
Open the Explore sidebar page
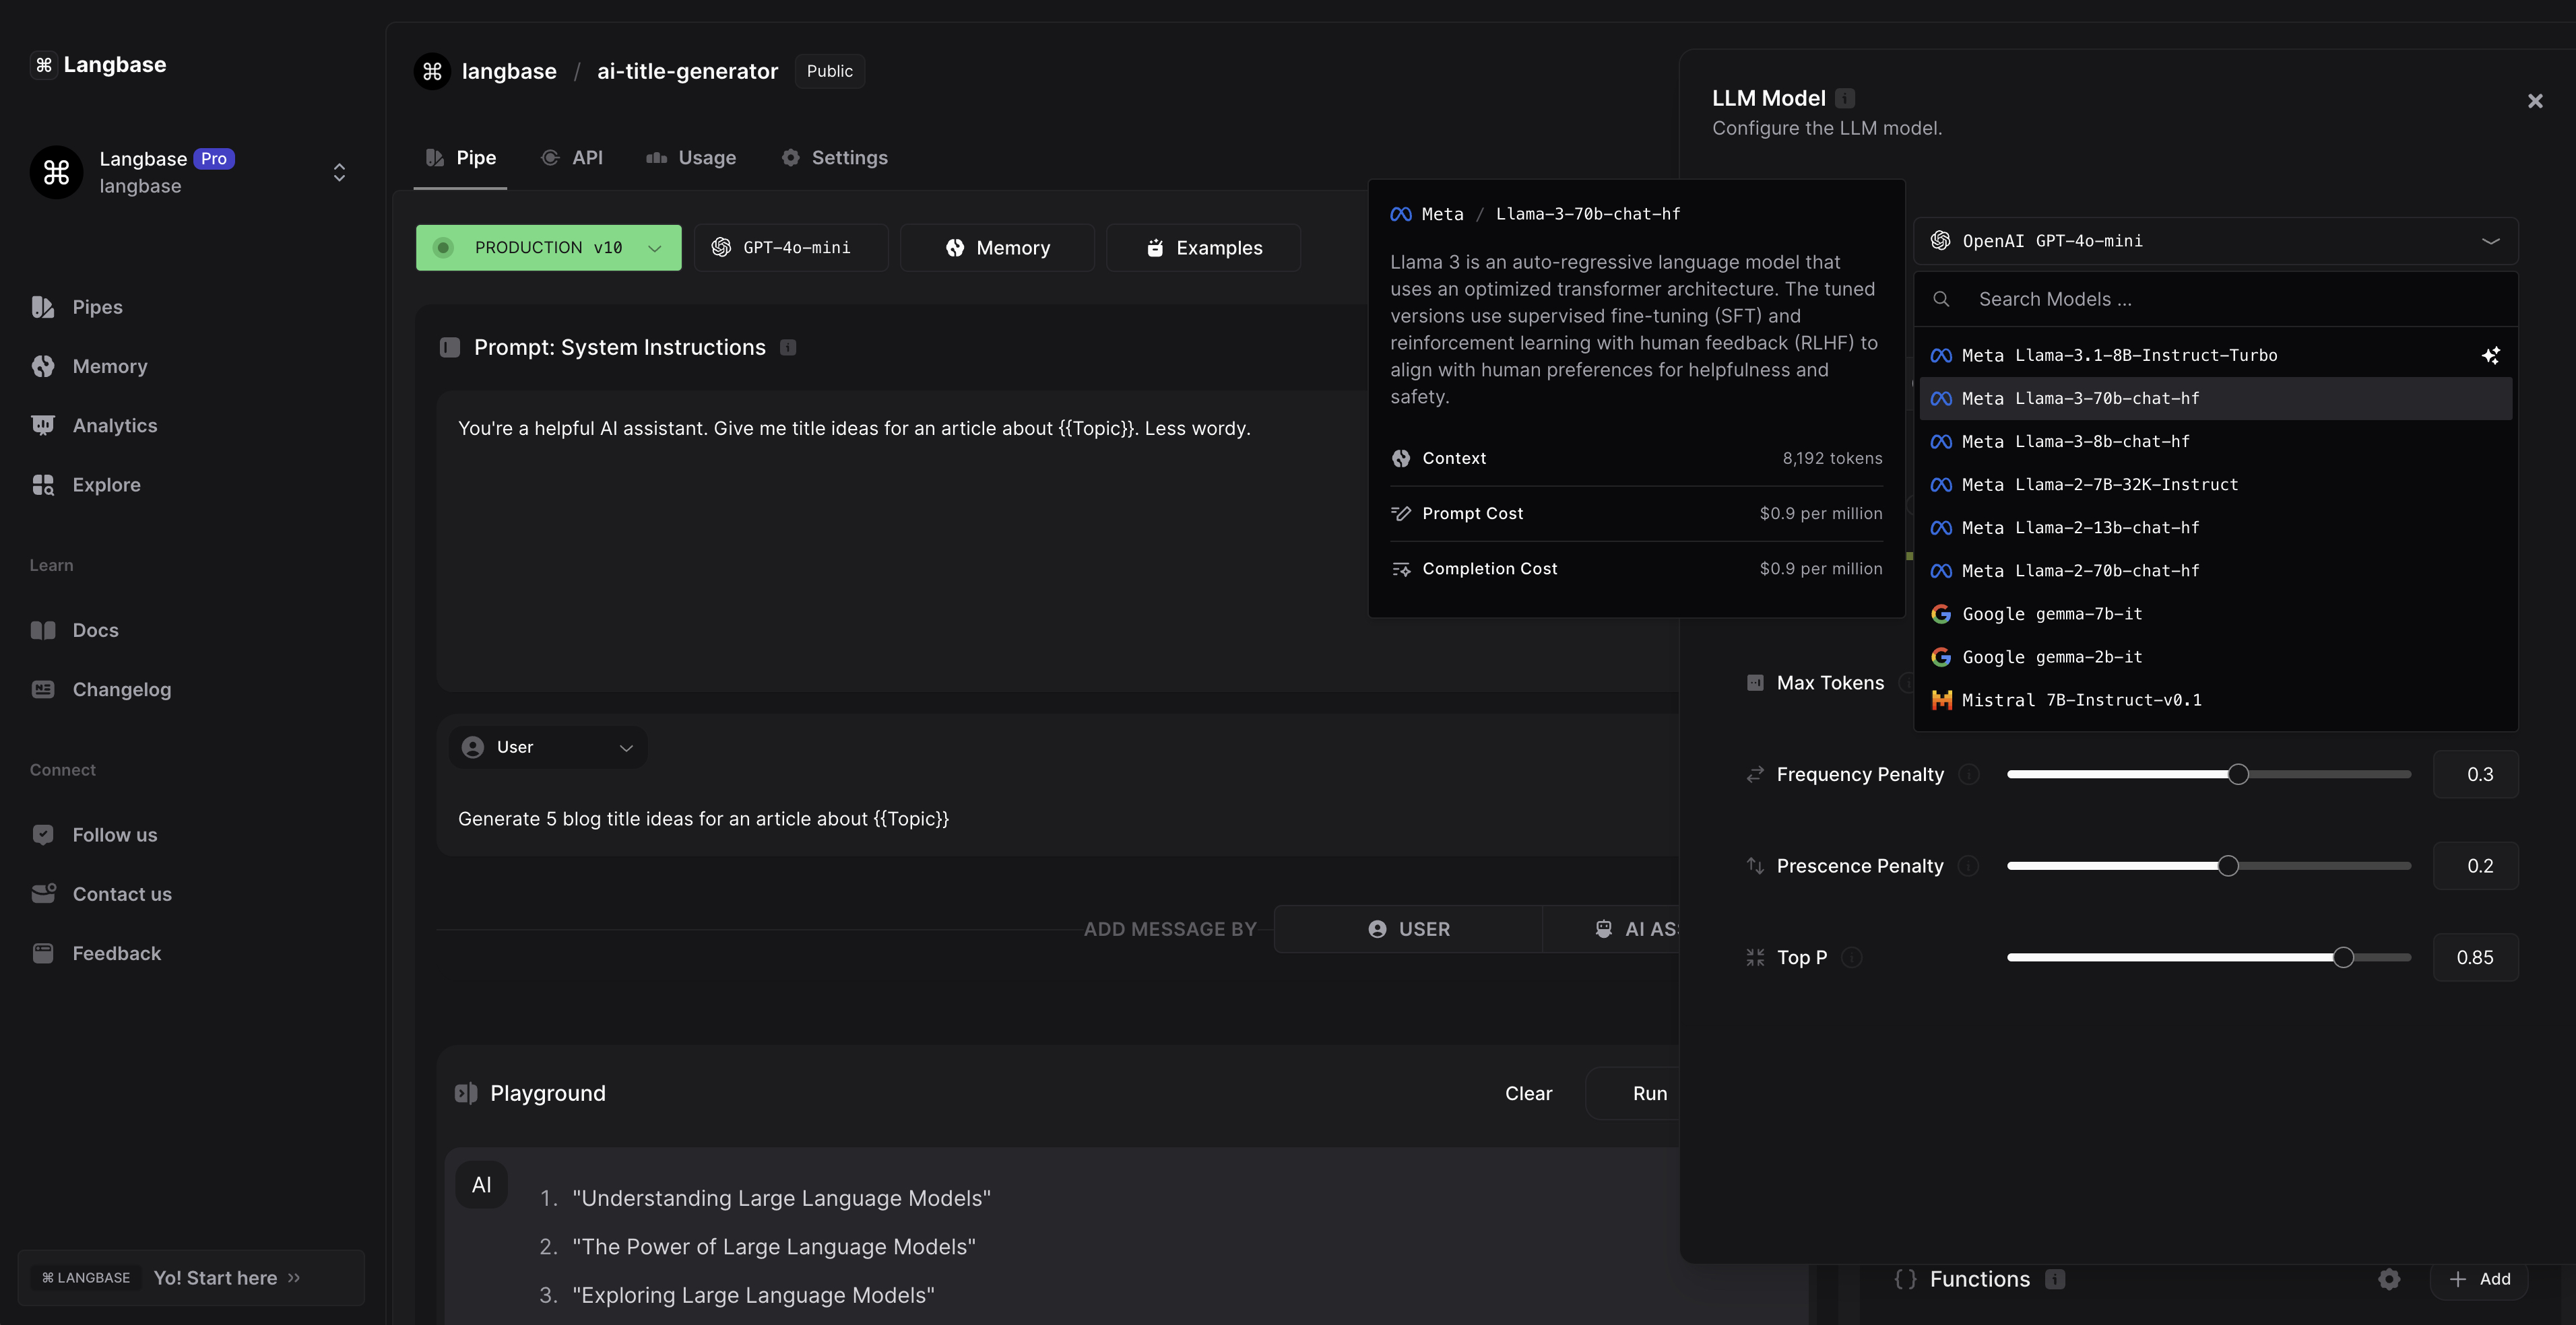pos(106,485)
